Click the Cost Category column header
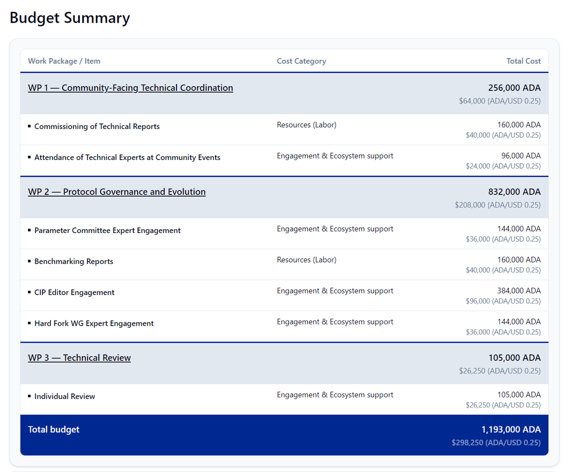The width and height of the screenshot is (565, 472). tap(301, 61)
